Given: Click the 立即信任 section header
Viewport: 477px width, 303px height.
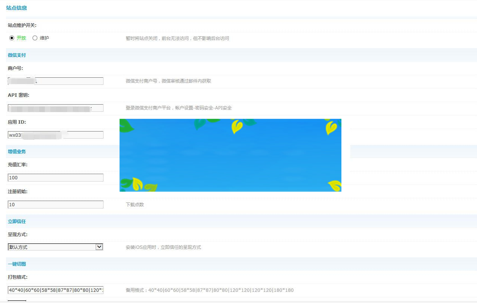Looking at the screenshot, I should tap(16, 221).
